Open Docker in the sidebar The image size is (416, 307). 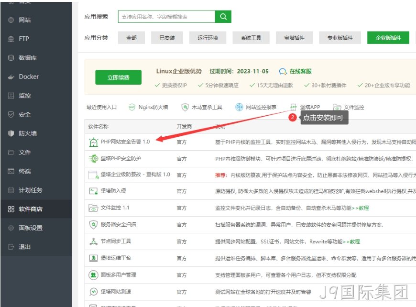point(36,77)
